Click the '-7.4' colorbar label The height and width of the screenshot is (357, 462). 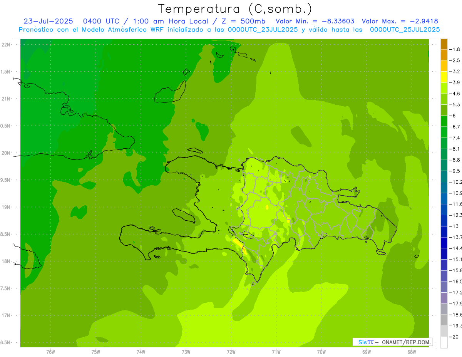(x=455, y=138)
